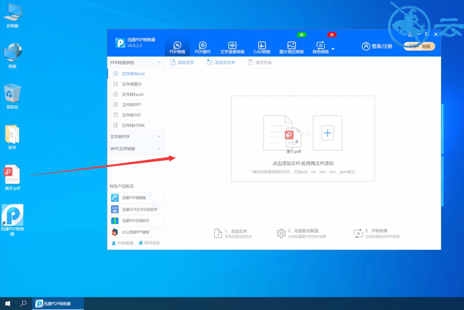Expand the WPS文件转换 section
Image resolution: width=464 pixels, height=310 pixels.
tap(136, 148)
